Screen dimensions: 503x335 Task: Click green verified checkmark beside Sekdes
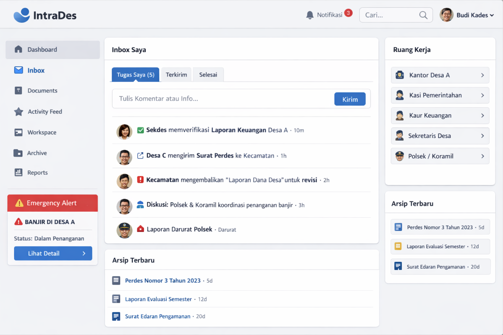140,130
